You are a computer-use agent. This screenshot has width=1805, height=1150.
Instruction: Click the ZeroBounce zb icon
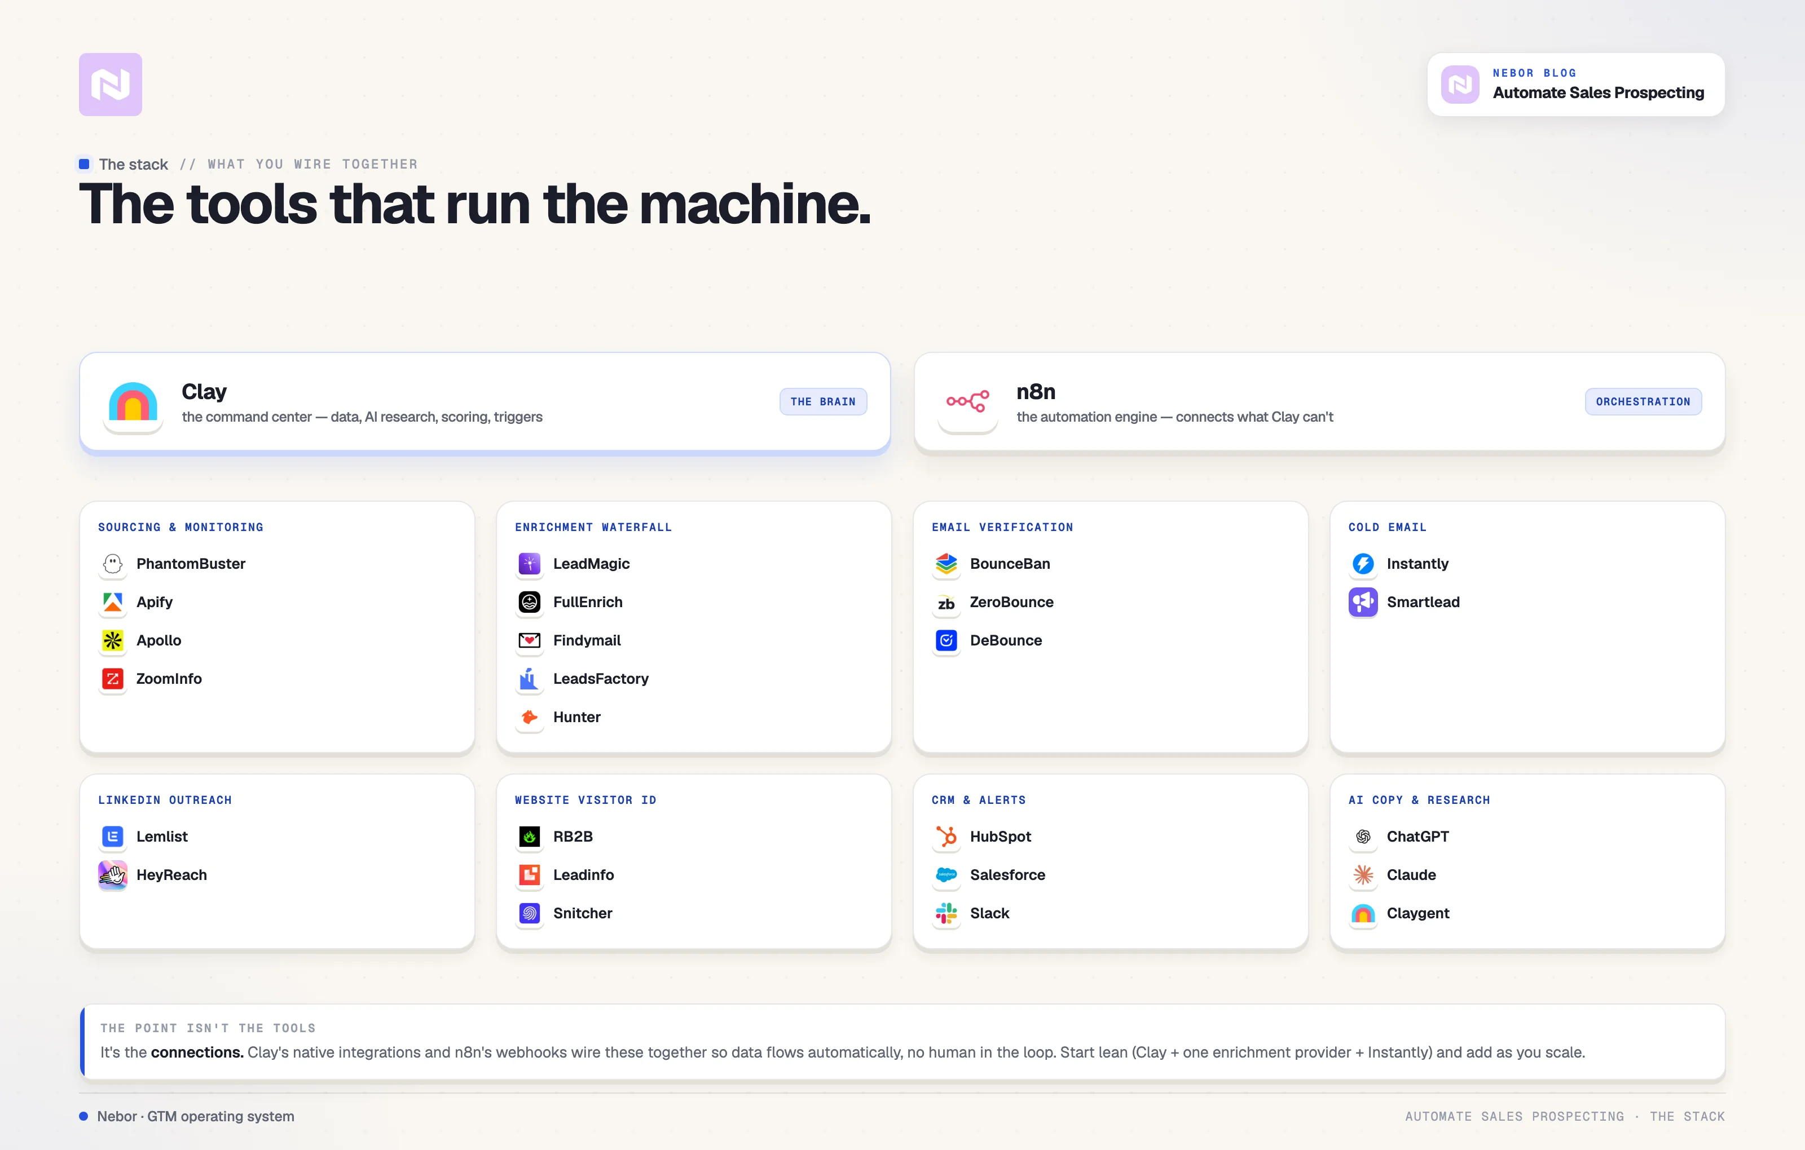click(946, 601)
